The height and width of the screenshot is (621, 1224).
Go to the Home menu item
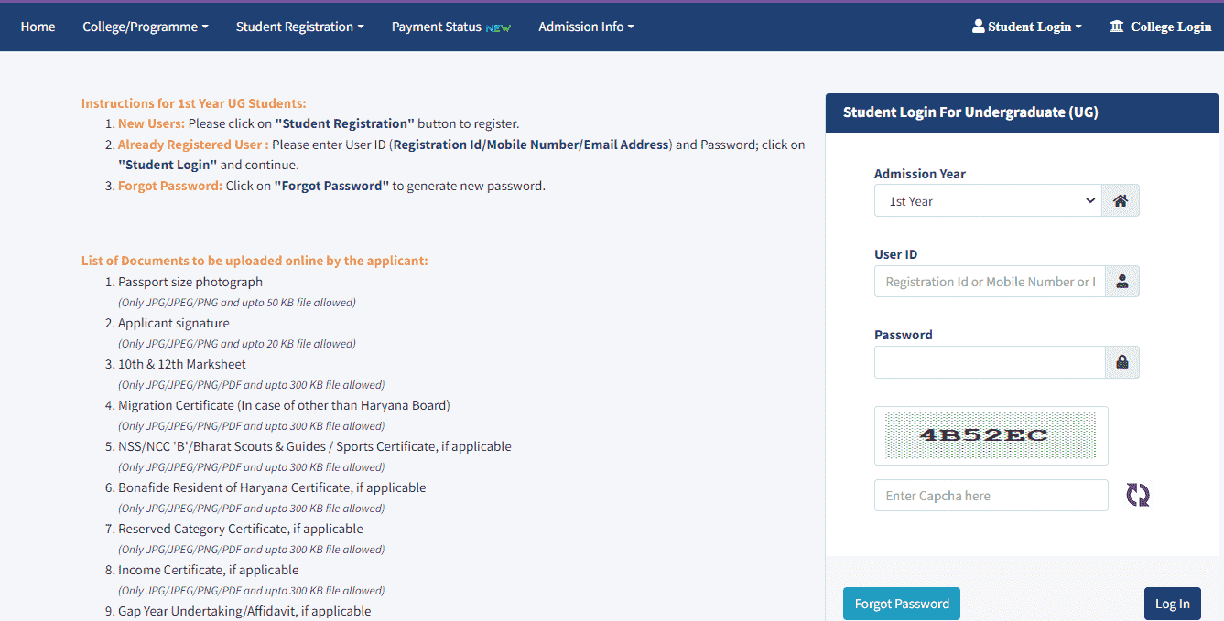click(38, 27)
